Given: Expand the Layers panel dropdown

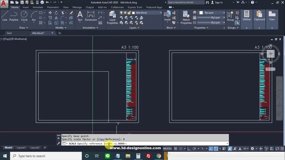Looking at the screenshot, I should coord(134,28).
